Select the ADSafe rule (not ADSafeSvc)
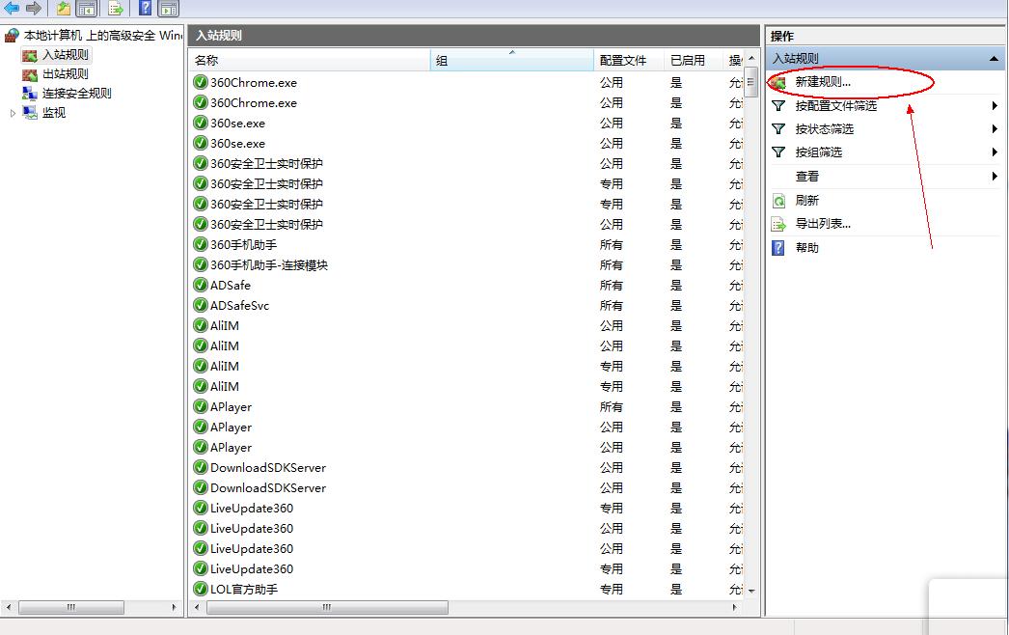Screen dimensions: 1009x635 point(231,286)
